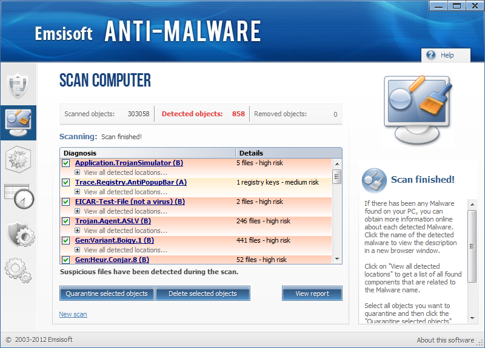Click Delete selected objects button
Screen dimensions: 485x348
[202, 294]
